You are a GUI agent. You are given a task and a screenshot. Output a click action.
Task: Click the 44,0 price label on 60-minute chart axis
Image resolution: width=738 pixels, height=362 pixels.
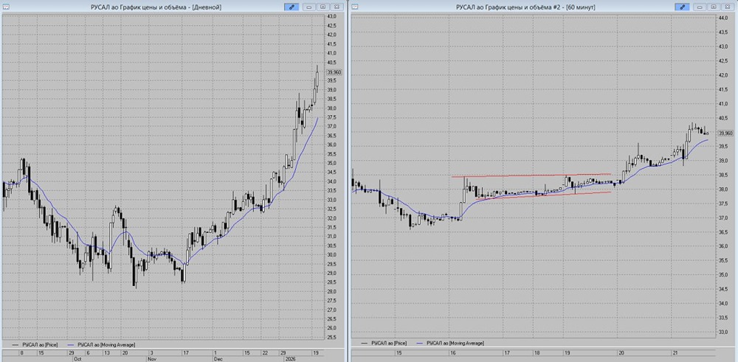tap(723, 18)
